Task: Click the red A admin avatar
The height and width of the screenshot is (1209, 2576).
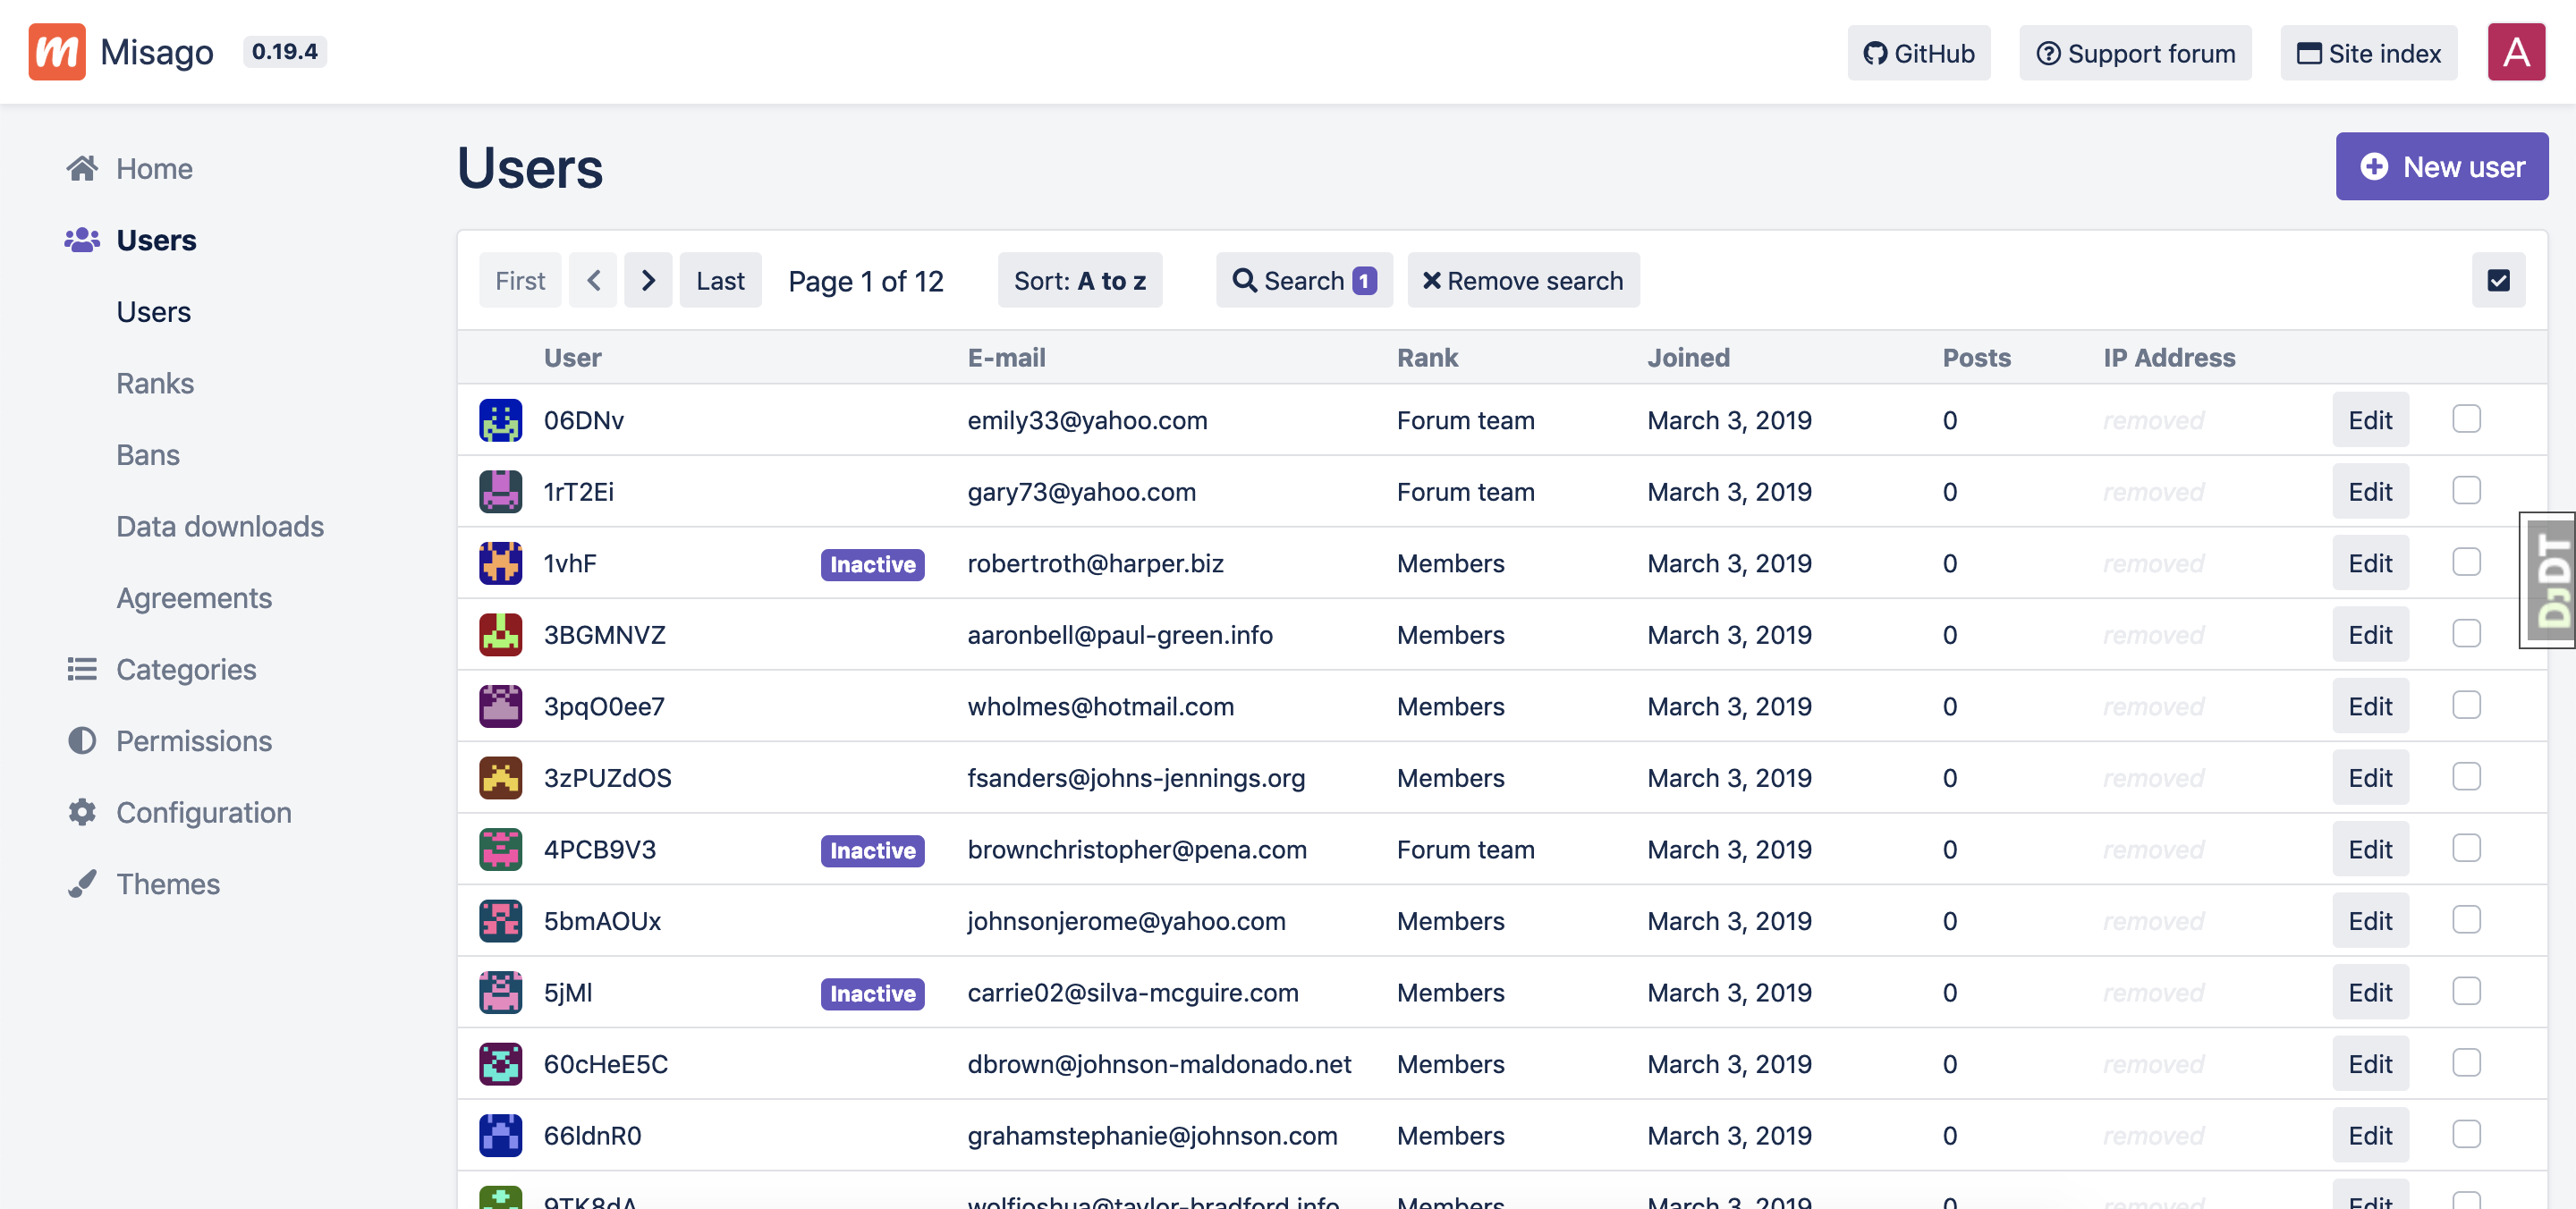Action: (x=2515, y=52)
